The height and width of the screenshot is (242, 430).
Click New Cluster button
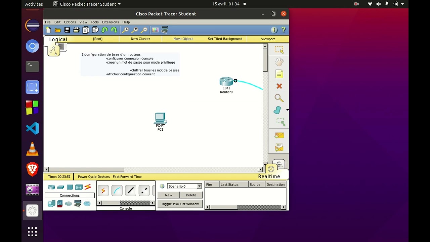[x=140, y=39]
